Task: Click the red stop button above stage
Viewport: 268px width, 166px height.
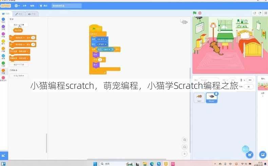Action: pyautogui.click(x=199, y=13)
